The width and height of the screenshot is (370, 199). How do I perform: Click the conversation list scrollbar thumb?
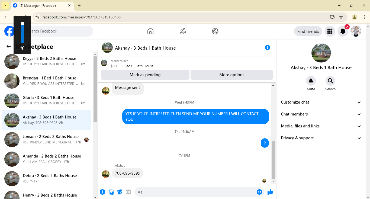95,89
